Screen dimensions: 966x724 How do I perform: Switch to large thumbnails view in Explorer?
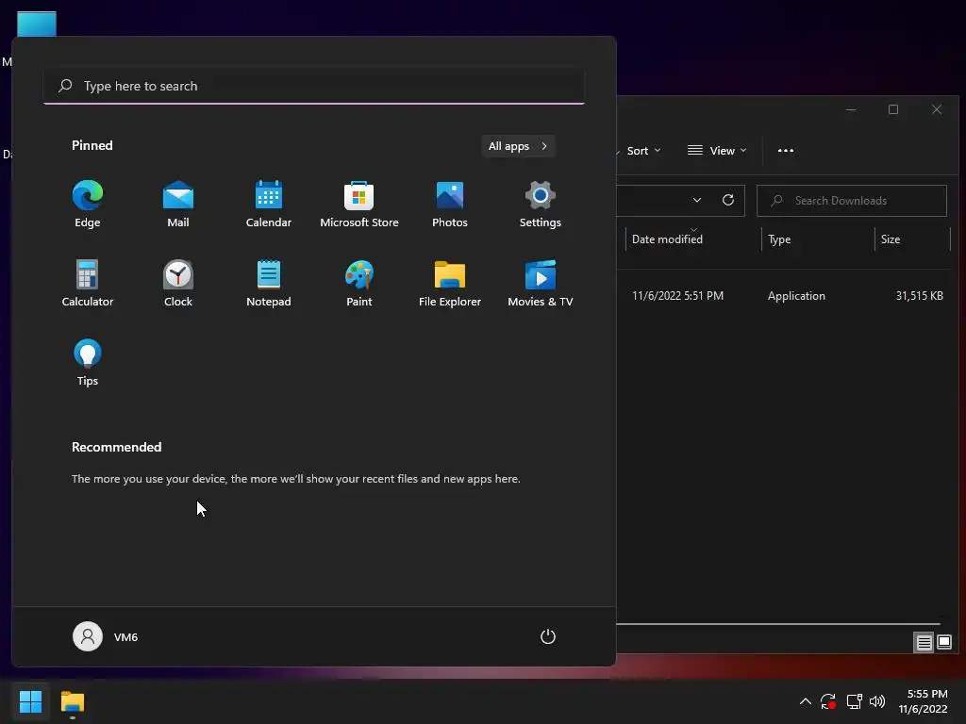click(943, 643)
